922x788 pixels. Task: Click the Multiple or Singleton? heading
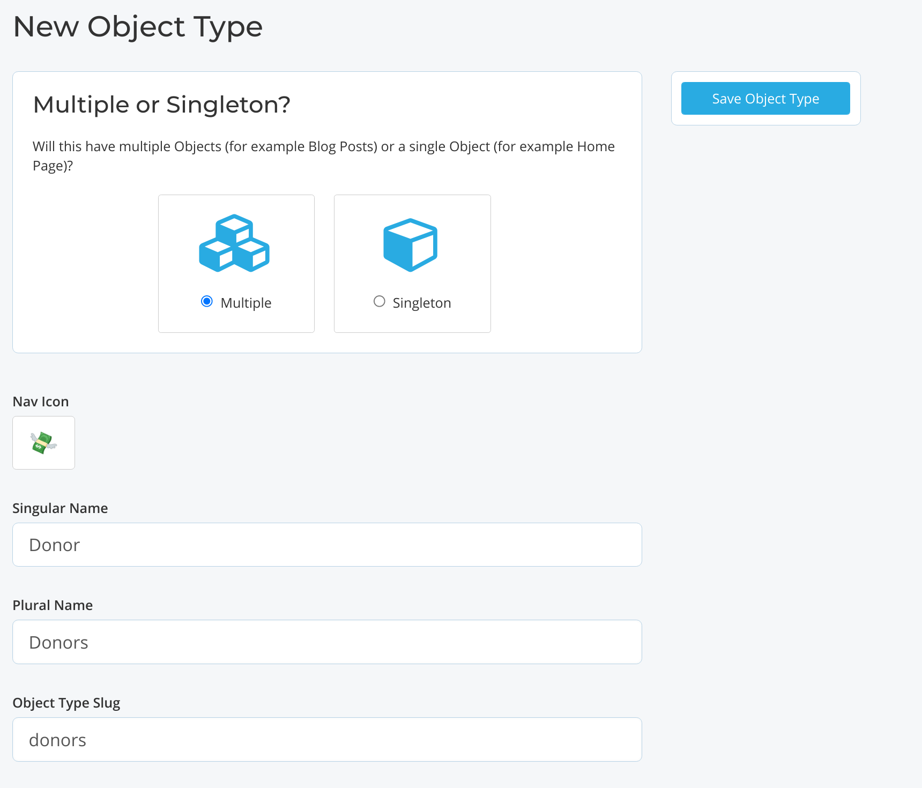tap(162, 105)
